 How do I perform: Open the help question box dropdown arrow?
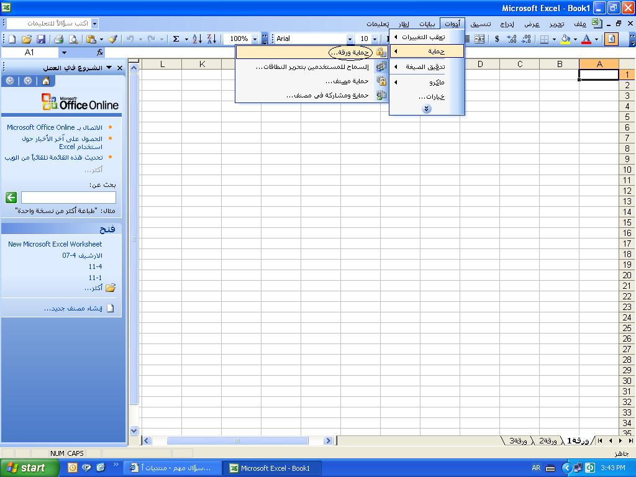tap(94, 24)
